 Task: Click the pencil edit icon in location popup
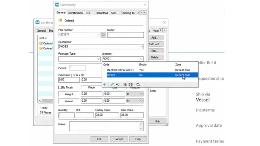pyautogui.click(x=112, y=84)
